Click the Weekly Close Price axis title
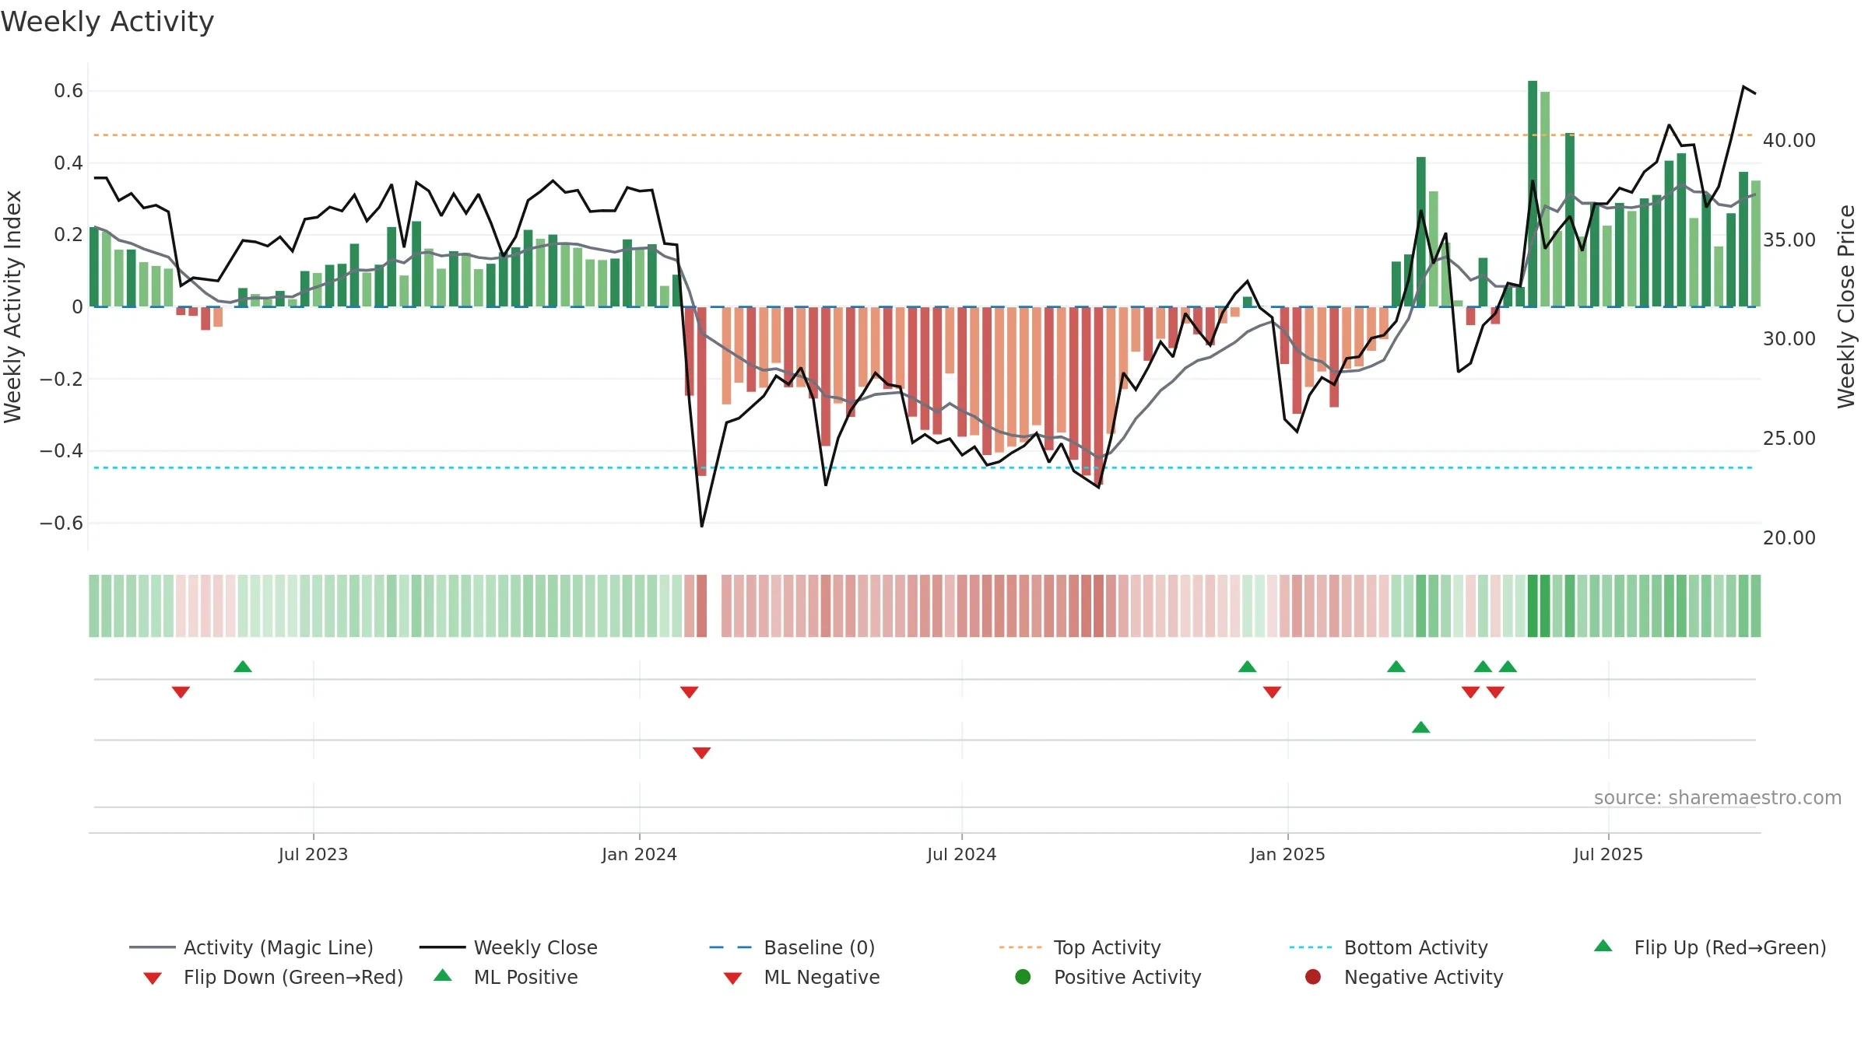 [1847, 306]
